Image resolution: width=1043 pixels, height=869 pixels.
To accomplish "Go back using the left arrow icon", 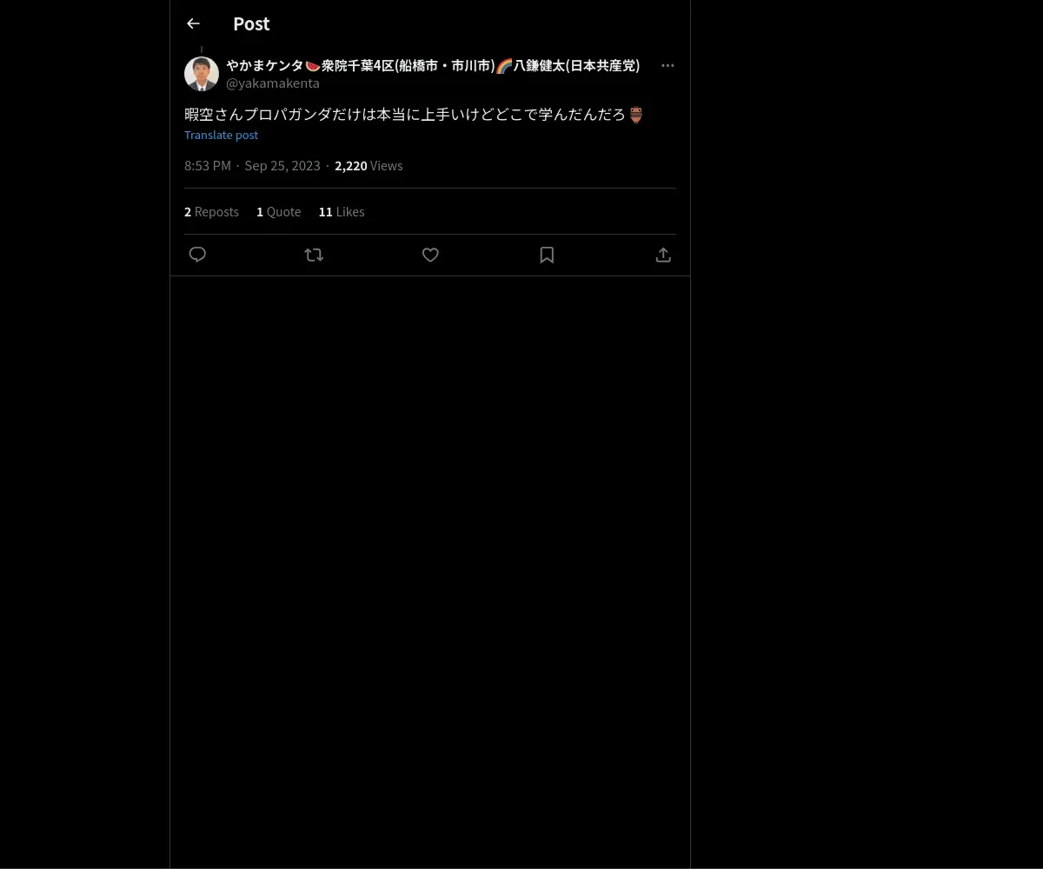I will (x=193, y=23).
